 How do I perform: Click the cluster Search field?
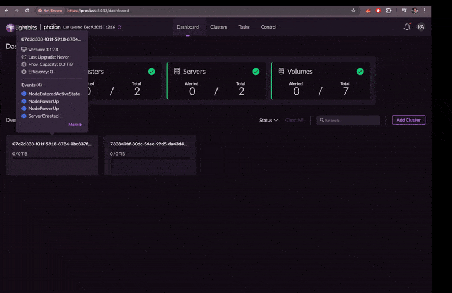[x=348, y=120]
